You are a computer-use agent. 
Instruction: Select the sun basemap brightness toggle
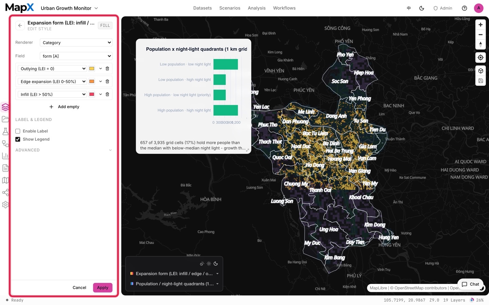click(209, 264)
